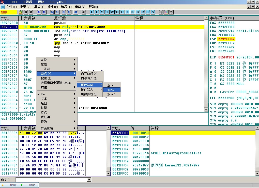
Task: Open CPU window with C button
Action: (x=123, y=12)
